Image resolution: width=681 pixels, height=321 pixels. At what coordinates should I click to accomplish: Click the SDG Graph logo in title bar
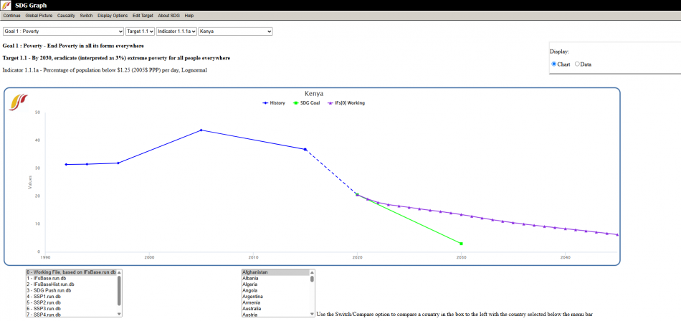(6, 6)
